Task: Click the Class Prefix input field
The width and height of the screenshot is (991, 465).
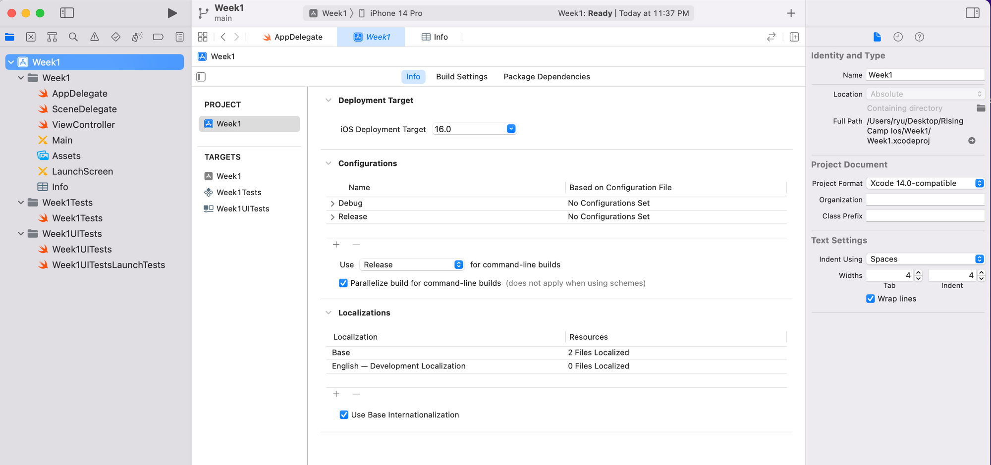Action: [x=925, y=216]
